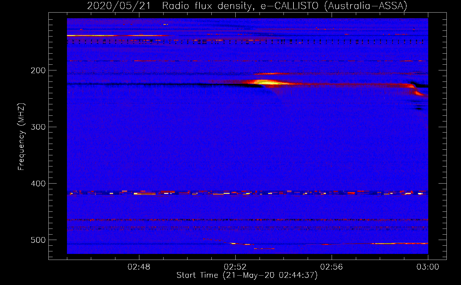
Task: Click the 'Start Time (21-May-20 02:44:37)' axis label
Action: 247,275
